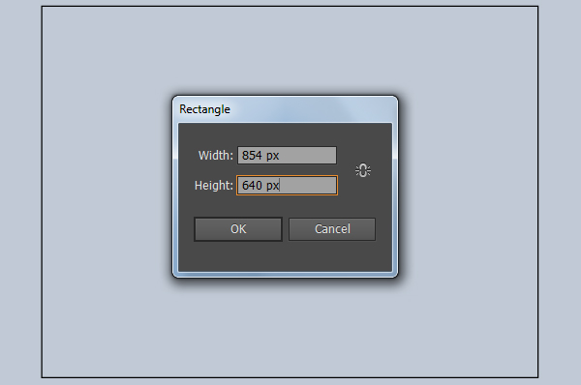This screenshot has width=581, height=385.
Task: Focus the Height input field
Action: 288,185
